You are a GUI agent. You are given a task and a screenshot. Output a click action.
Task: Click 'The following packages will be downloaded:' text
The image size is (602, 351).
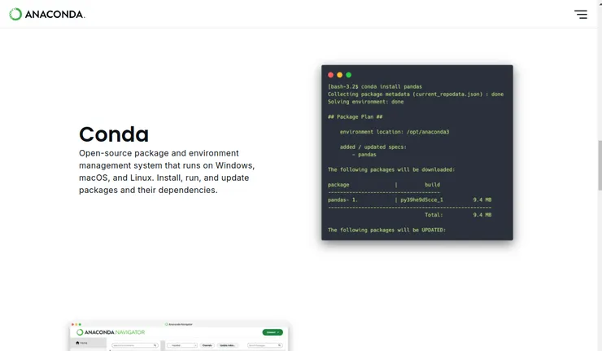coord(391,169)
